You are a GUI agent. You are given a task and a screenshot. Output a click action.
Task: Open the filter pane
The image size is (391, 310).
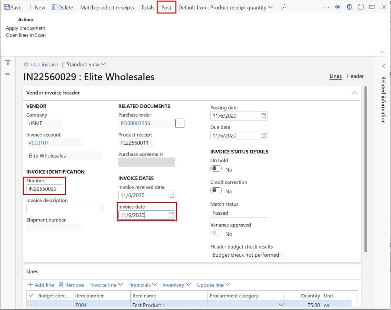pyautogui.click(x=7, y=63)
